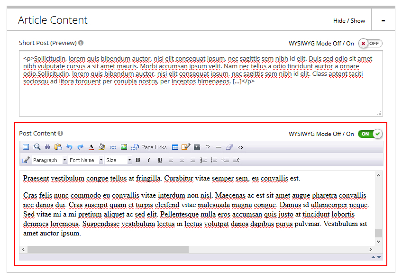Click the Insert Image icon
402x280 pixels.
(x=124, y=147)
